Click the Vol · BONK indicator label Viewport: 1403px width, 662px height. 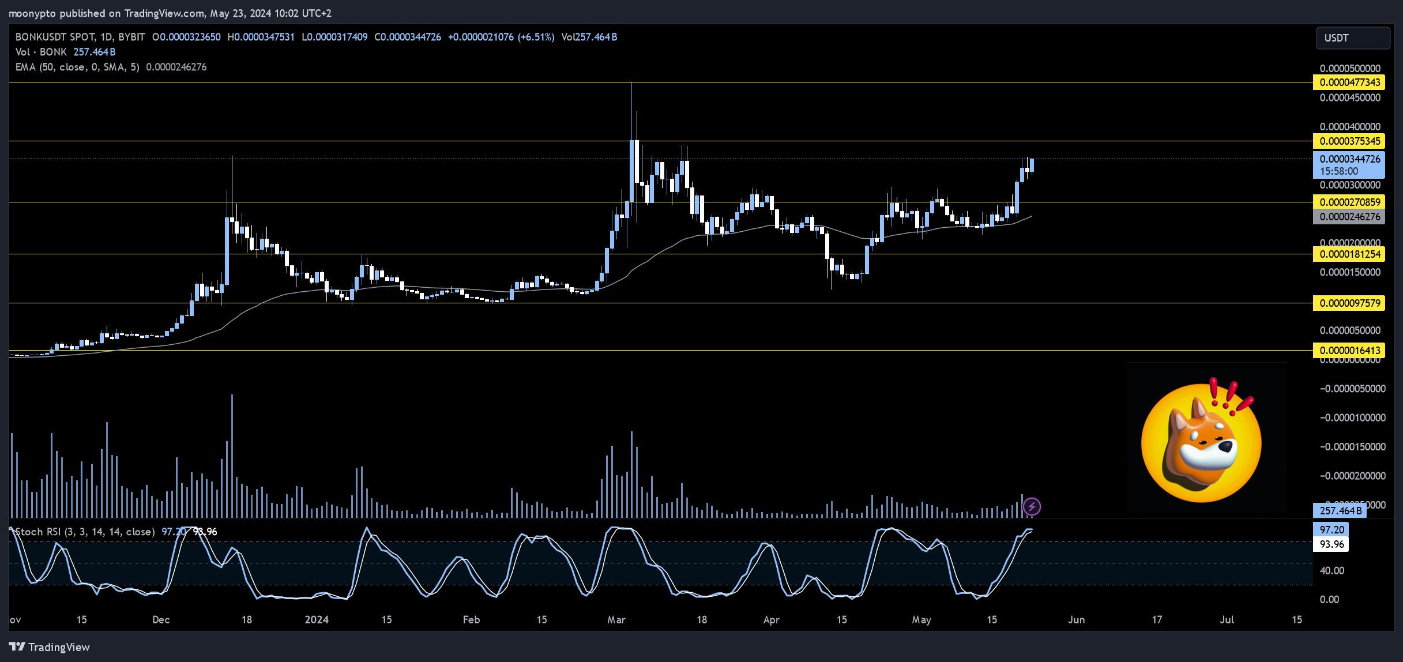click(x=41, y=52)
